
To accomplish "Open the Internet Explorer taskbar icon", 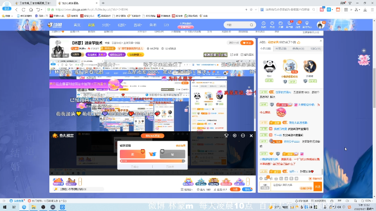I will click(x=24, y=207).
